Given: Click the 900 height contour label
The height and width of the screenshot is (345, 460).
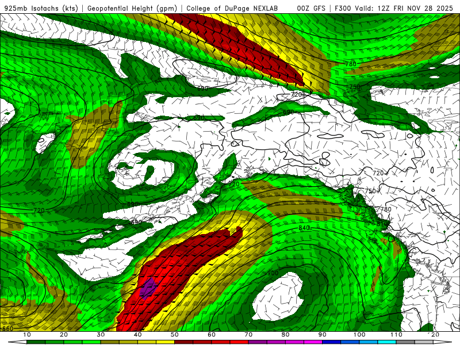Looking at the screenshot, I should pyautogui.click(x=273, y=273).
